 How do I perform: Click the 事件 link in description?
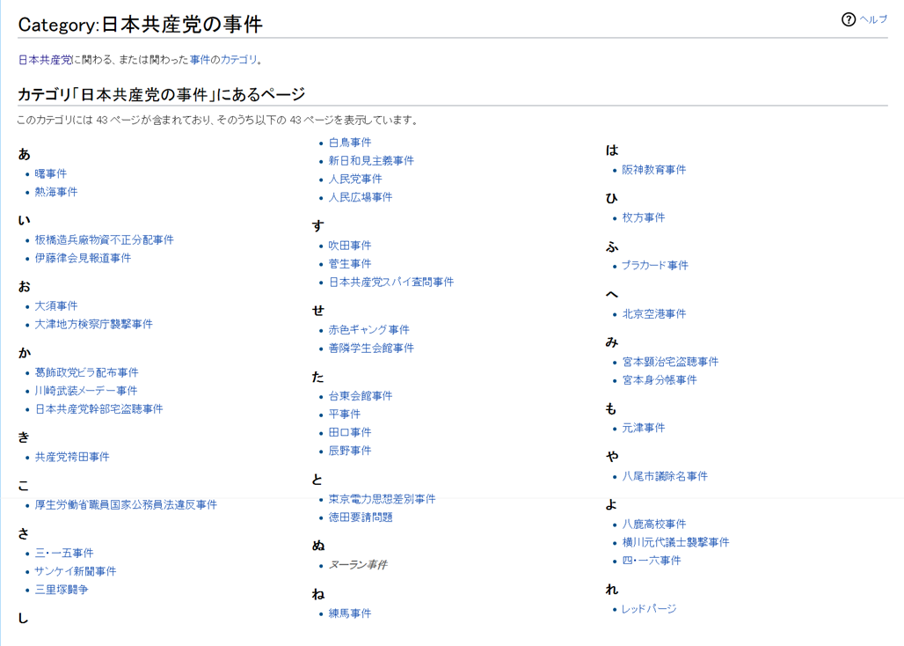pos(200,60)
